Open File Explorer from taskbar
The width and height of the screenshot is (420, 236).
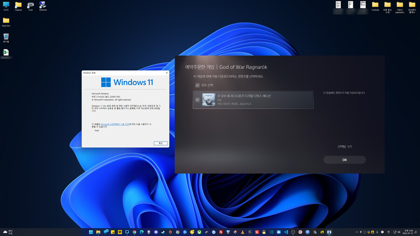(x=98, y=232)
